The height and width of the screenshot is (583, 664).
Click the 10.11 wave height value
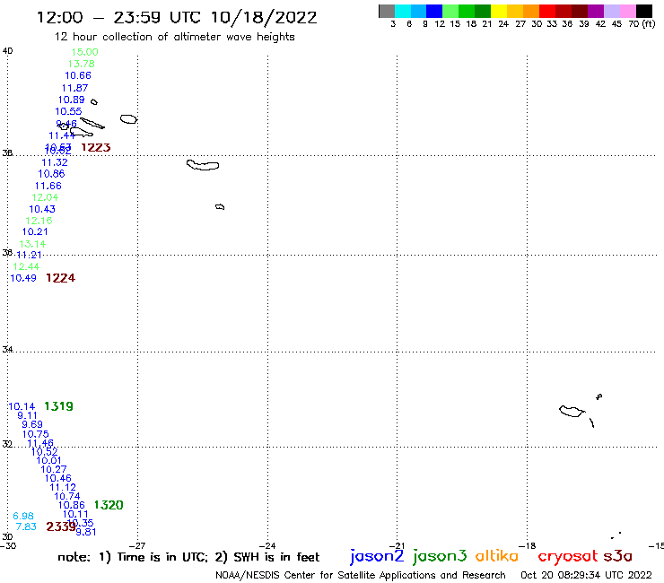point(75,515)
